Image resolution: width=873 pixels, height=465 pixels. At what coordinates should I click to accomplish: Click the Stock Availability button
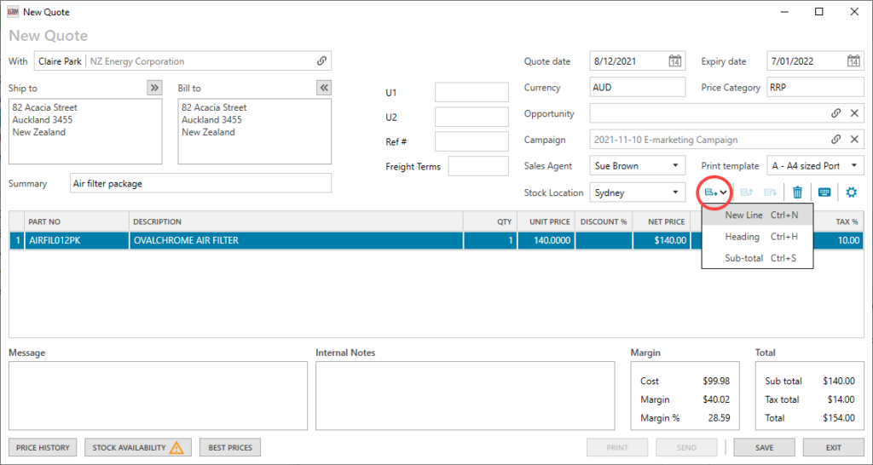tap(137, 447)
